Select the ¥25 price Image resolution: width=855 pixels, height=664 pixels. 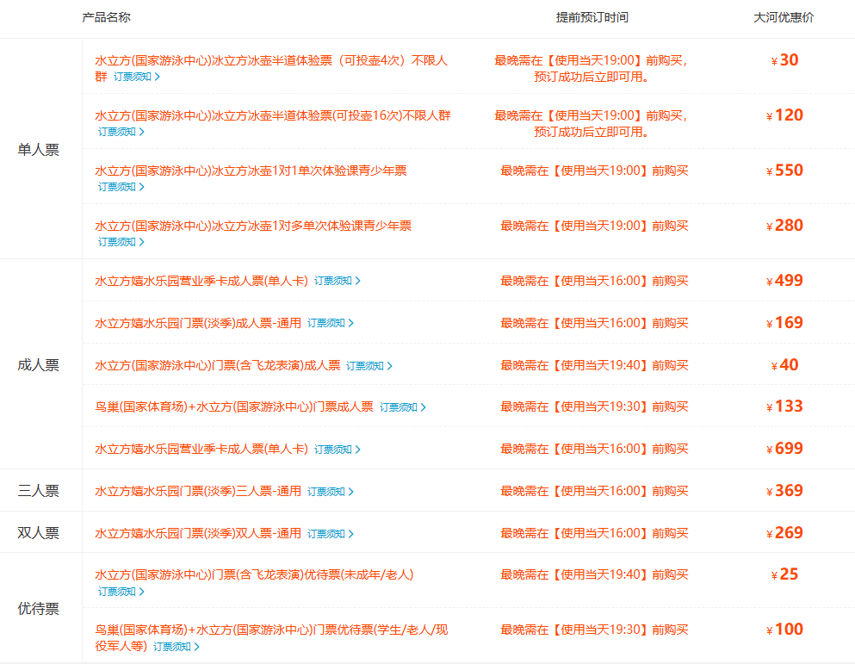784,574
